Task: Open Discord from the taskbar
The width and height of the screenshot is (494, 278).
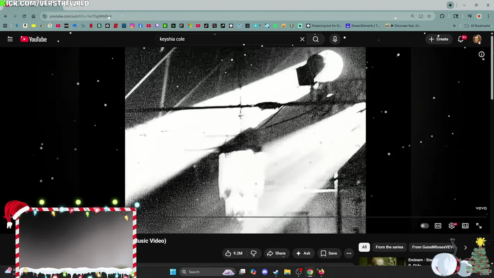Action: [x=264, y=272]
